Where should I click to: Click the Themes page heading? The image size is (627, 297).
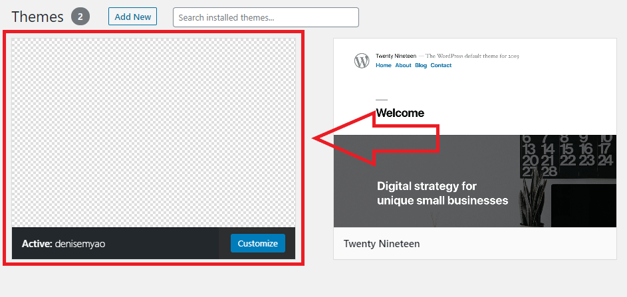[37, 17]
